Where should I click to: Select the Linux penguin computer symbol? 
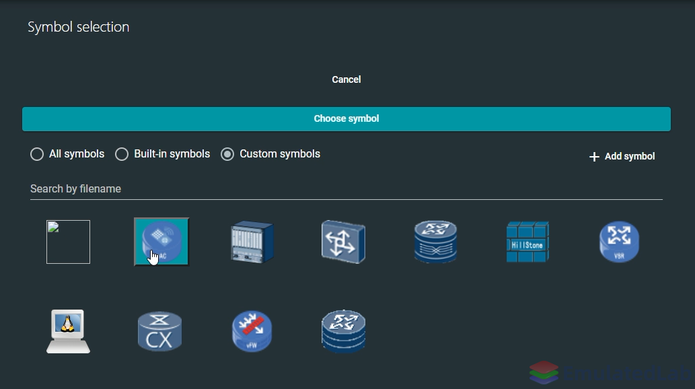coord(68,331)
